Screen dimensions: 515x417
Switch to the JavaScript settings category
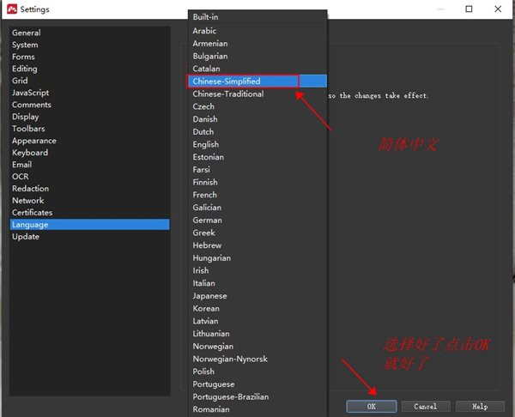coord(31,93)
